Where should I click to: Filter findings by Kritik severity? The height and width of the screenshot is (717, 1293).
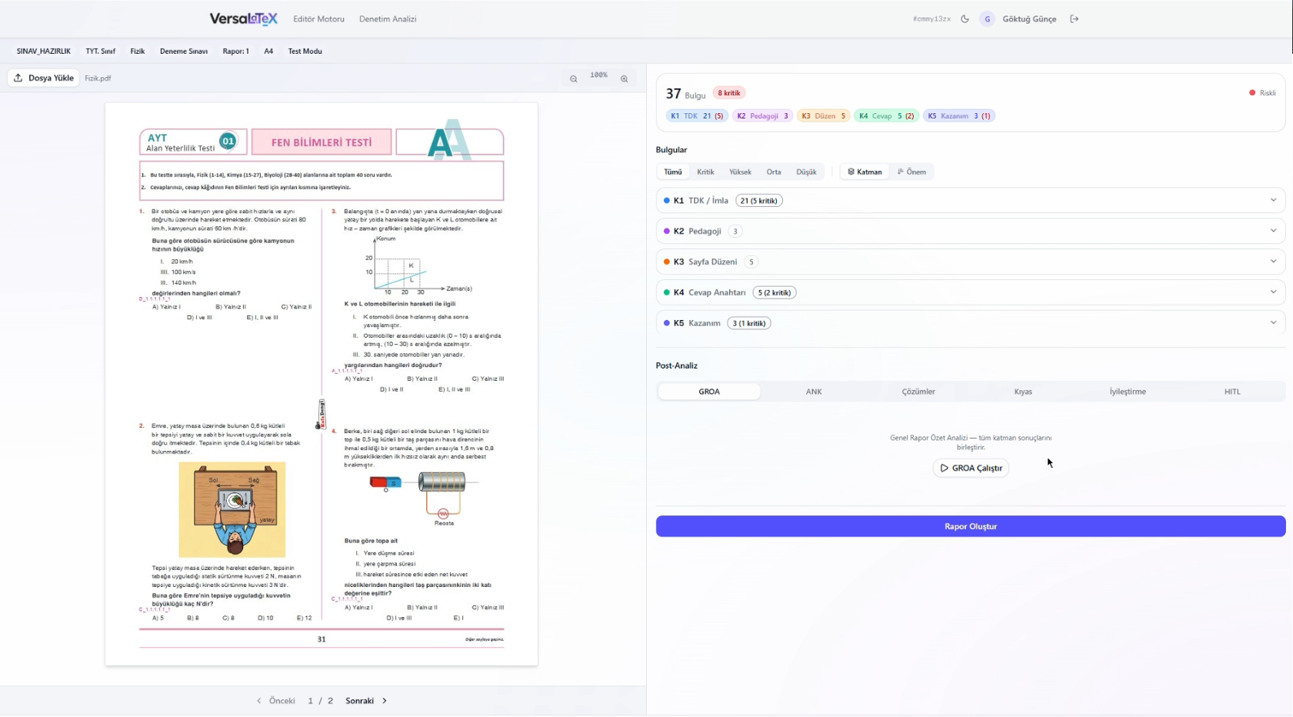pyautogui.click(x=705, y=172)
